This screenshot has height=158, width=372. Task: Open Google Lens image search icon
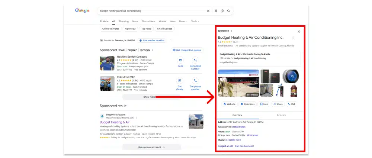pyautogui.click(x=222, y=11)
